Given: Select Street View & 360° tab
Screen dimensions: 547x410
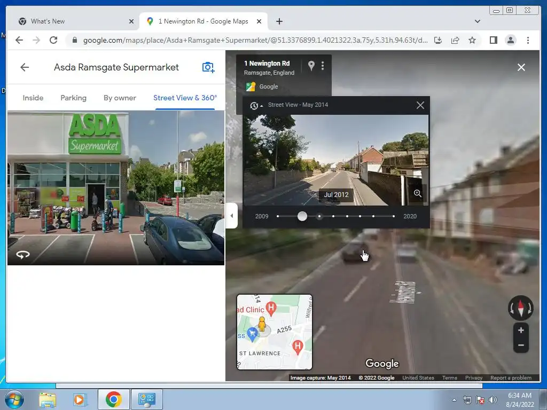Looking at the screenshot, I should pos(185,98).
